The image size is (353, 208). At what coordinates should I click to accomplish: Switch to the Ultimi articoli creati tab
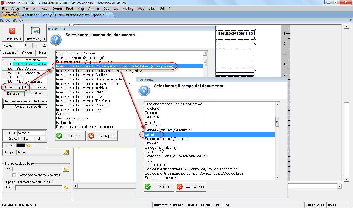pyautogui.click(x=72, y=15)
